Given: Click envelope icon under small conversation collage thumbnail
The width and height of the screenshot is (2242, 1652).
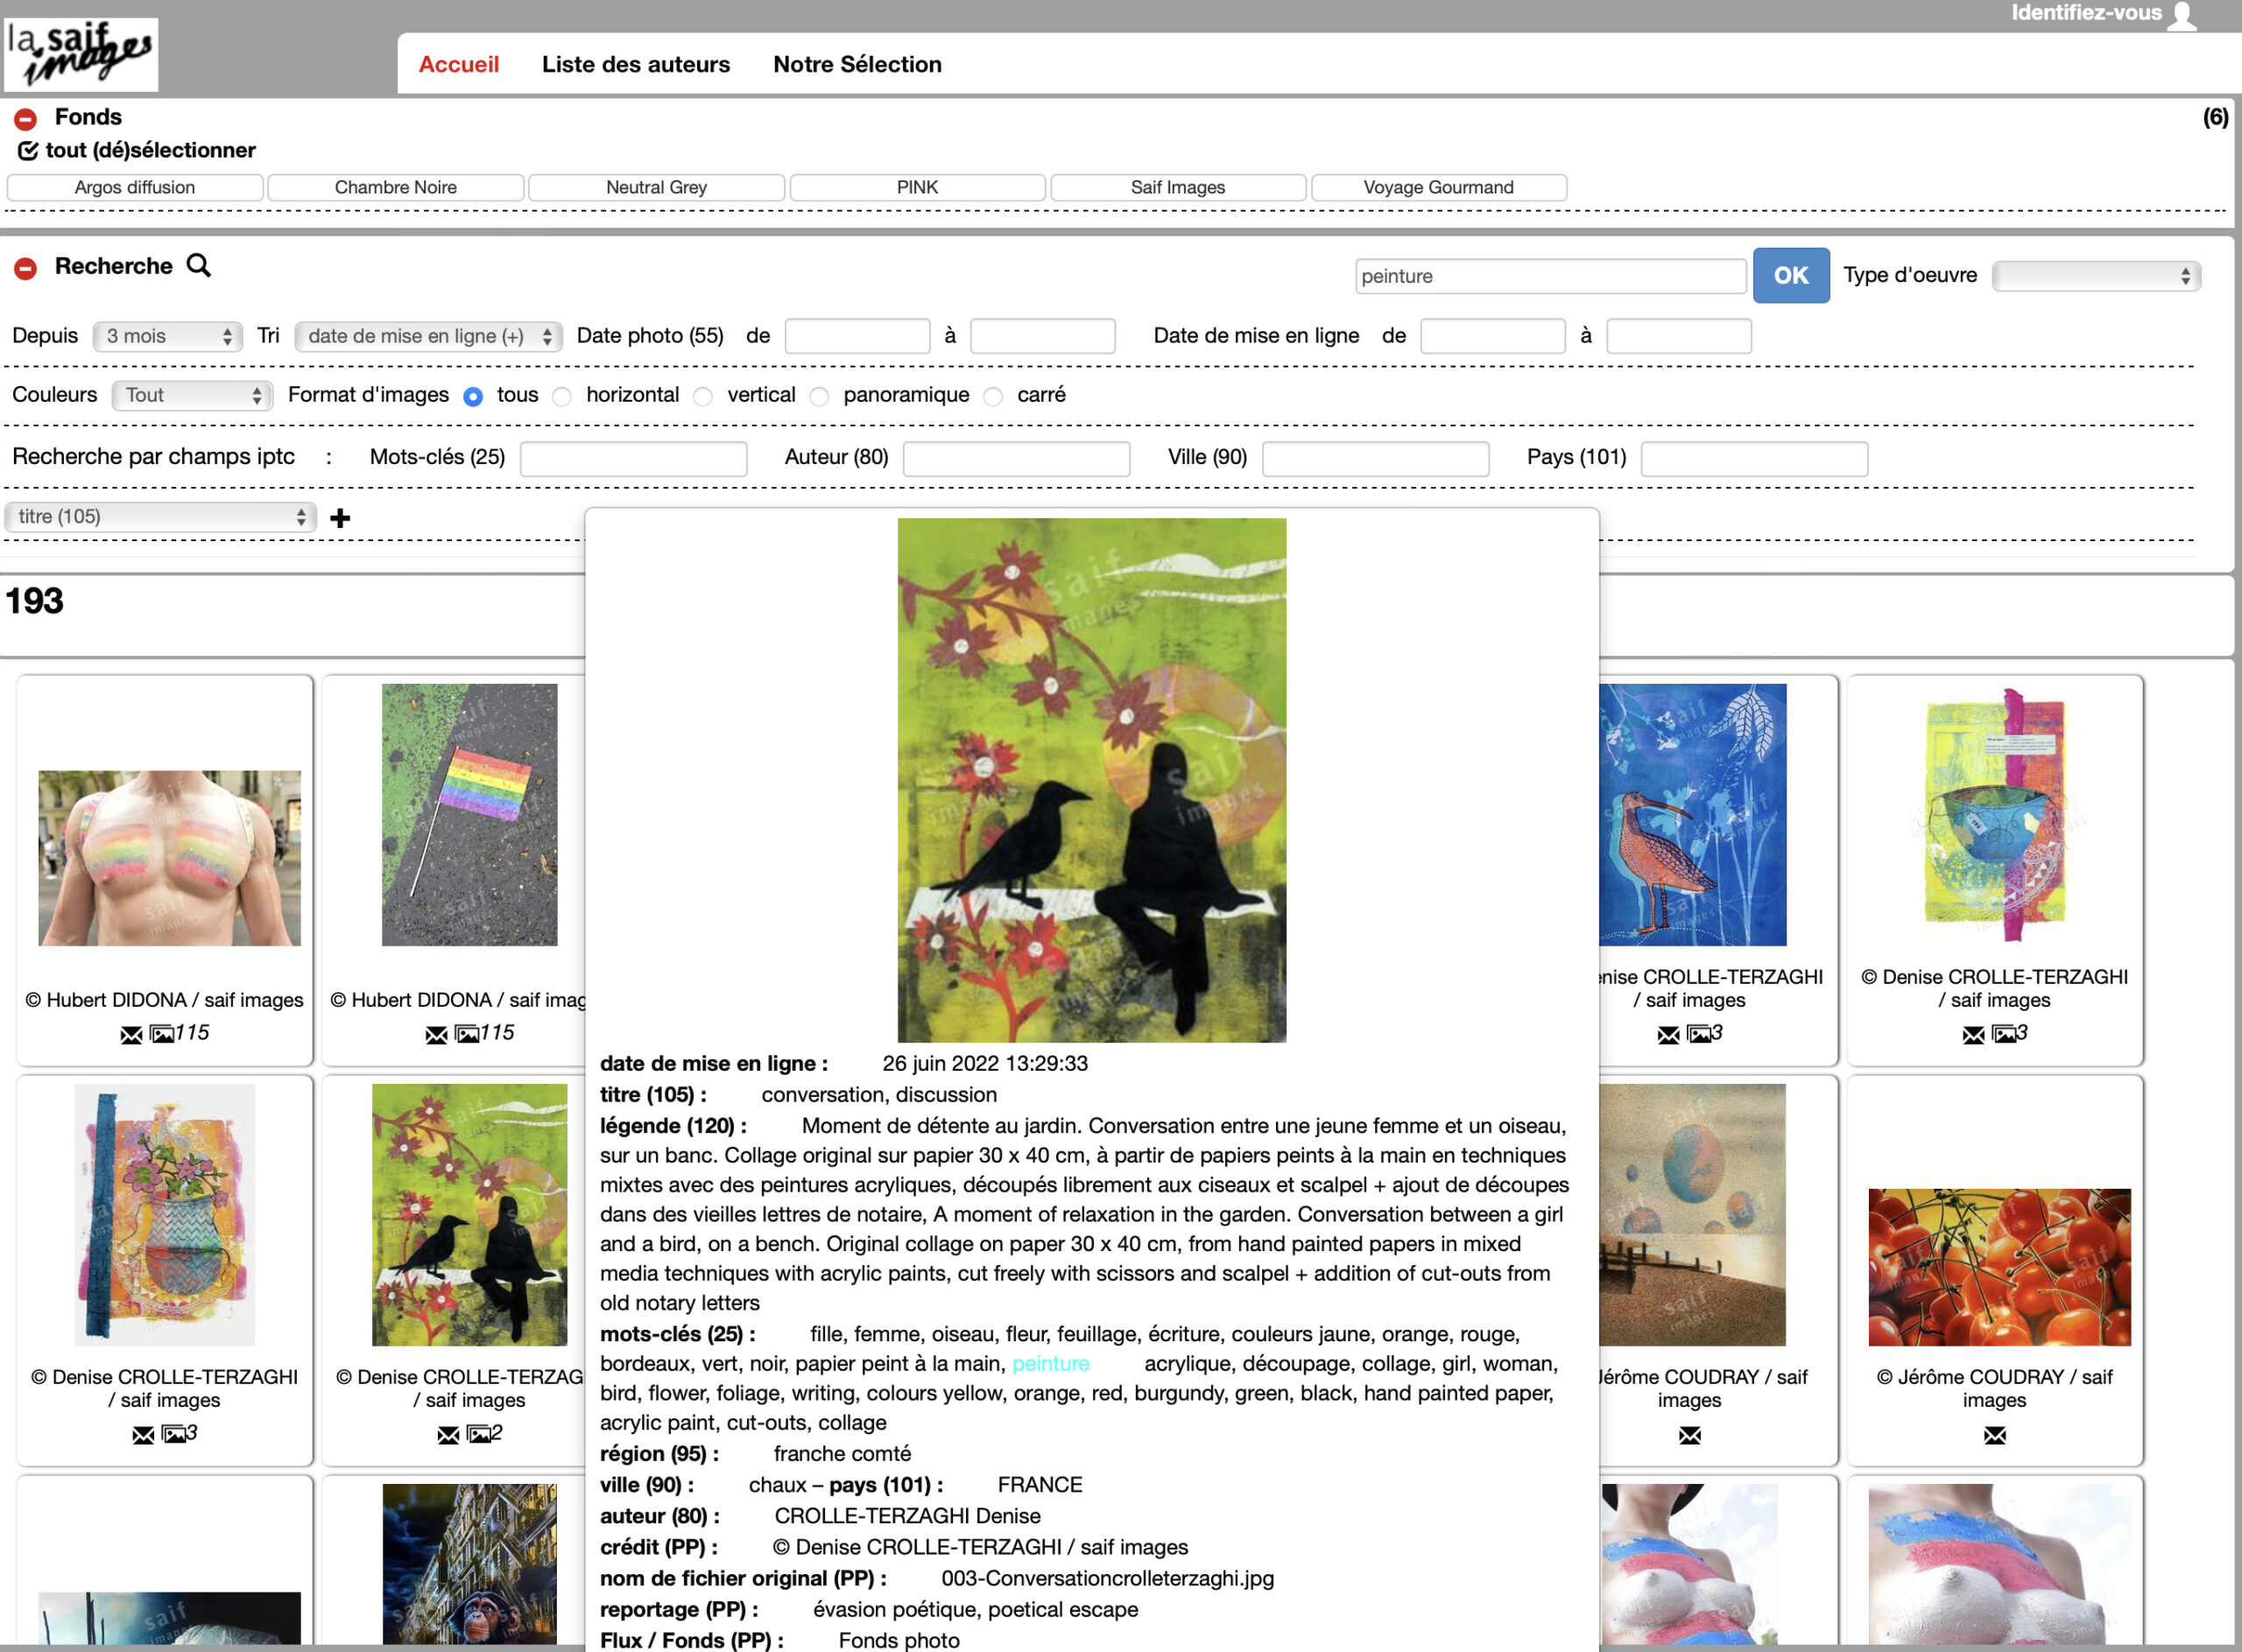Looking at the screenshot, I should coord(448,1436).
